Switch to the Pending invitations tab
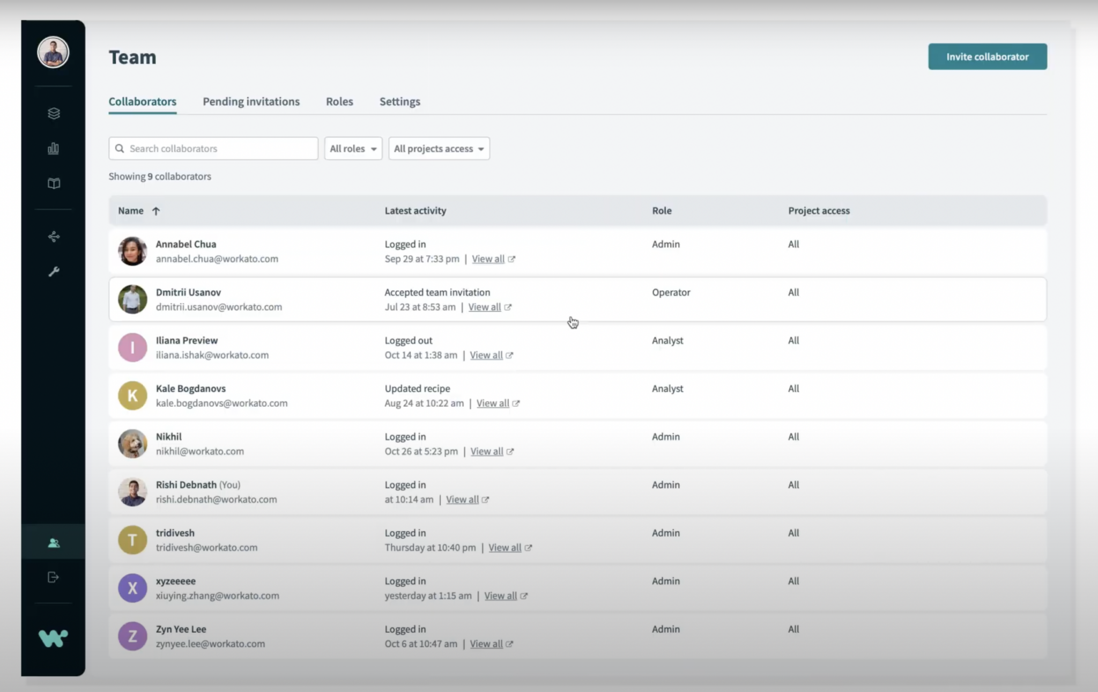Screen dimensions: 1098x692 click(251, 101)
